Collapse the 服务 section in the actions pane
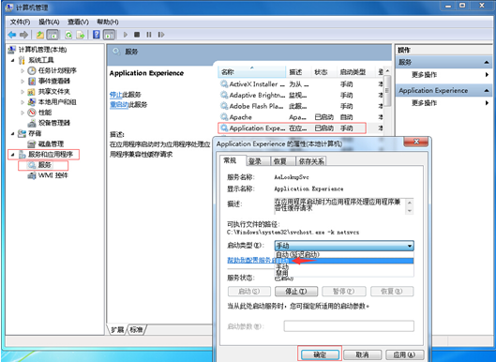The image size is (496, 362). pyautogui.click(x=487, y=62)
